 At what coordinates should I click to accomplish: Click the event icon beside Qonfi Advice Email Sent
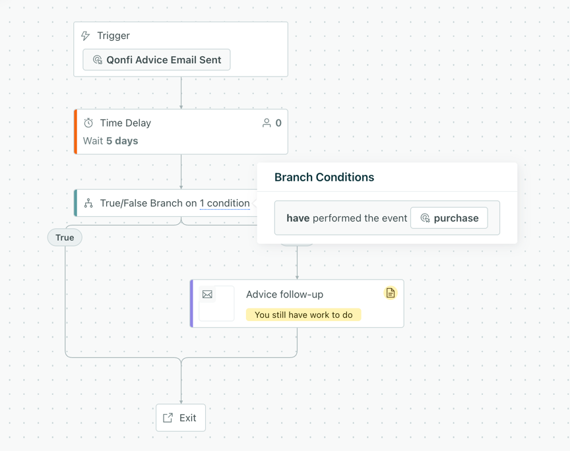pyautogui.click(x=98, y=59)
